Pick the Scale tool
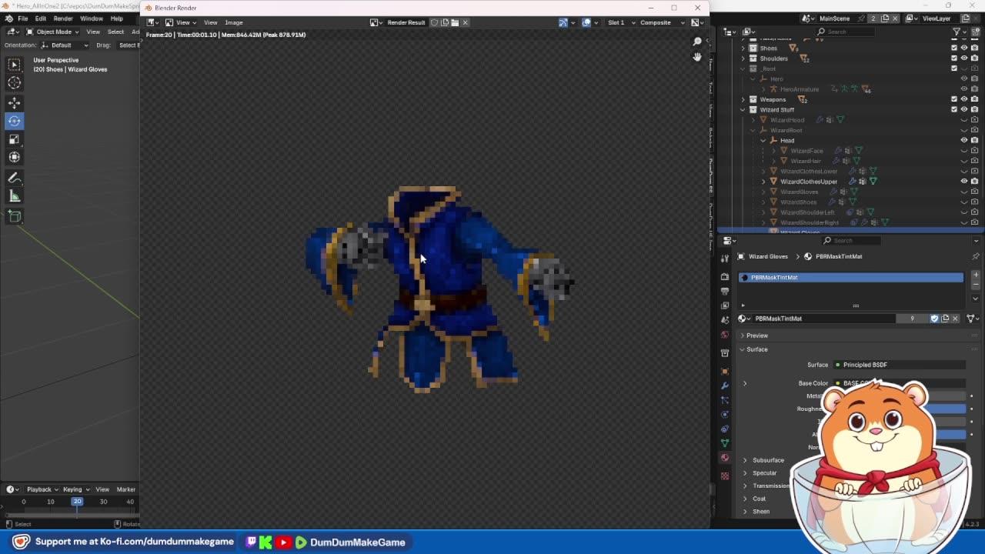Screen dimensions: 985x554 click(x=14, y=139)
